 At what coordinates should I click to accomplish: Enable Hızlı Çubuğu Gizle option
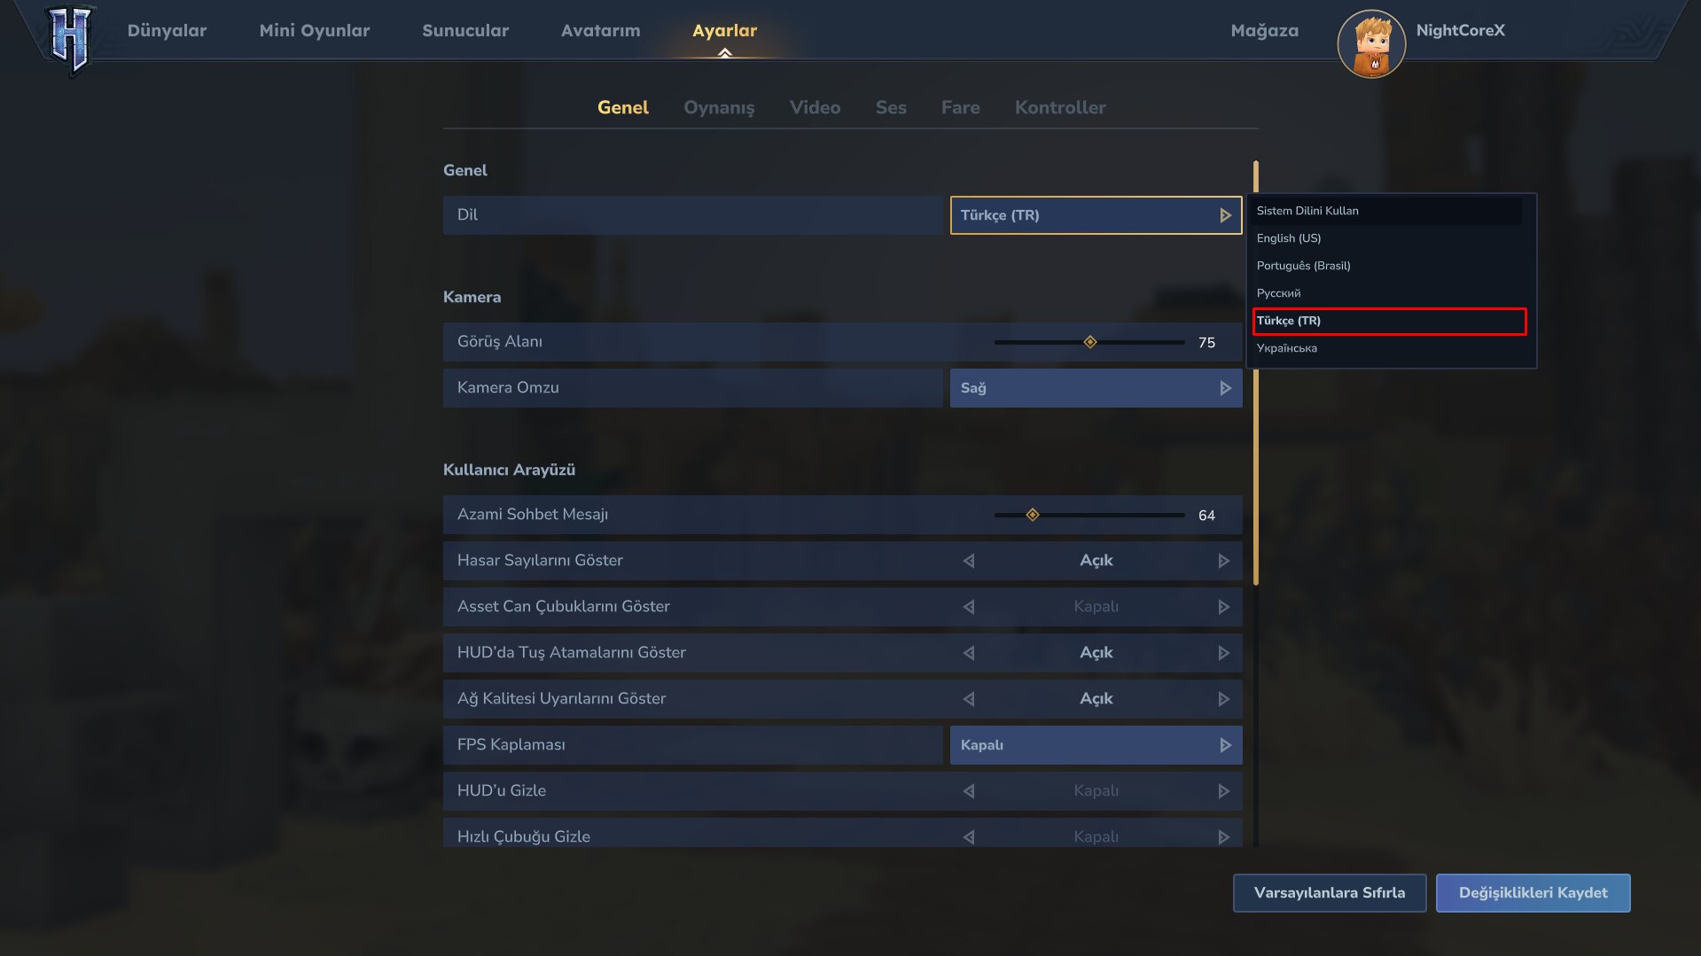point(1224,836)
